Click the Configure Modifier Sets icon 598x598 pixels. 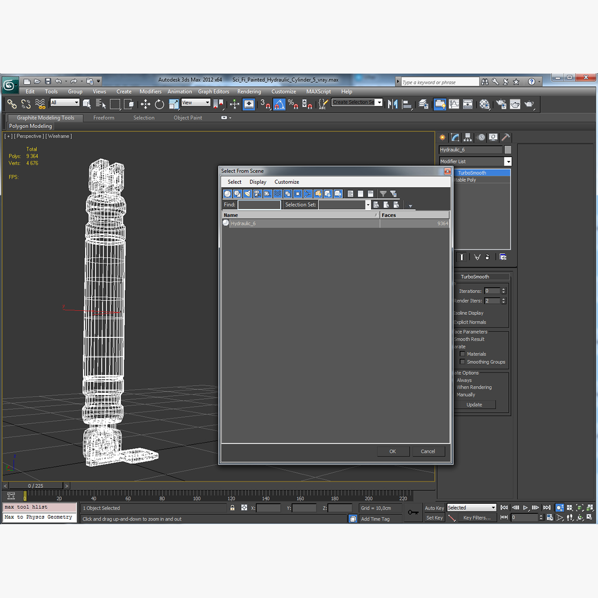503,257
